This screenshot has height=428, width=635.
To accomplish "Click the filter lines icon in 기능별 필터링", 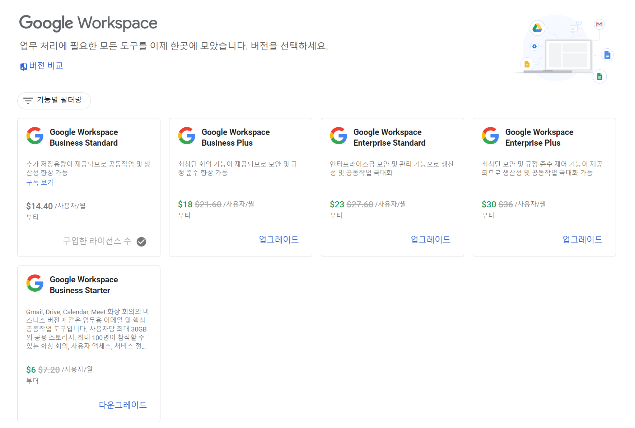I will pos(28,100).
